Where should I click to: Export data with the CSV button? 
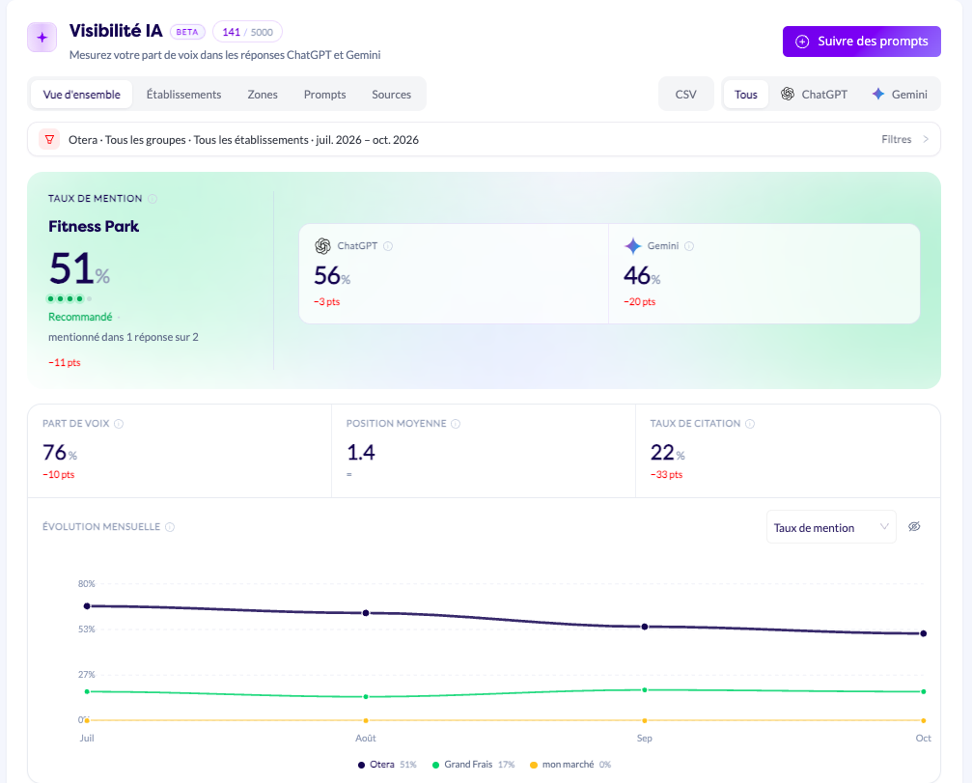click(x=685, y=95)
